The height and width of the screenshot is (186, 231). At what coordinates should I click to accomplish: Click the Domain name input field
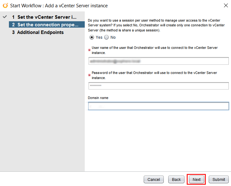coord(159,106)
